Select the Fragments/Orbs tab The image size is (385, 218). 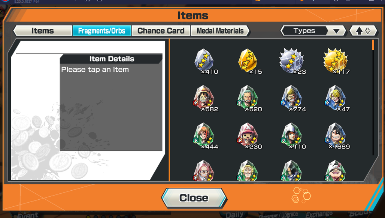[101, 31]
